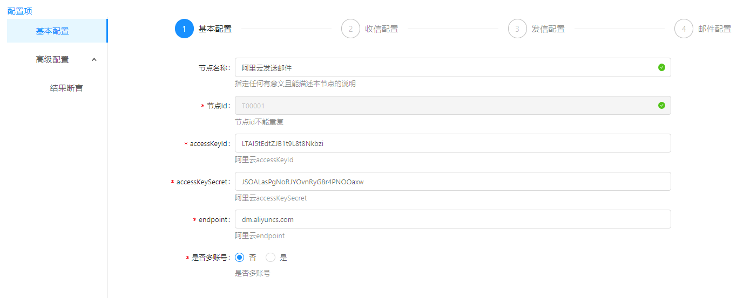Go to 发信配置 step label
Viewport: 750px width, 298px height.
(x=548, y=29)
